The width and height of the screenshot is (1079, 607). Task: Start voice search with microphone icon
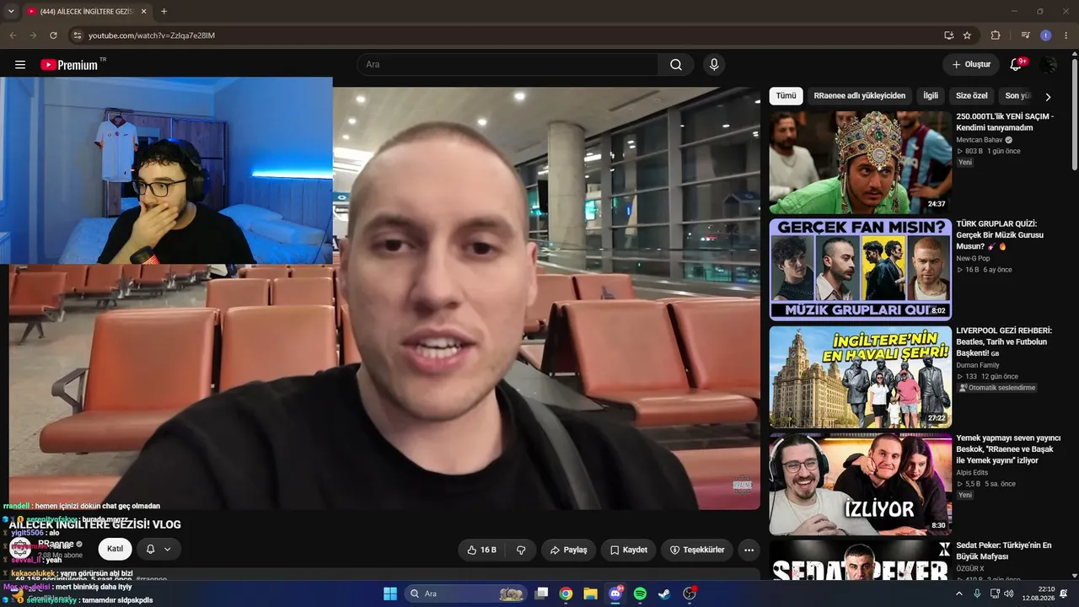point(714,65)
